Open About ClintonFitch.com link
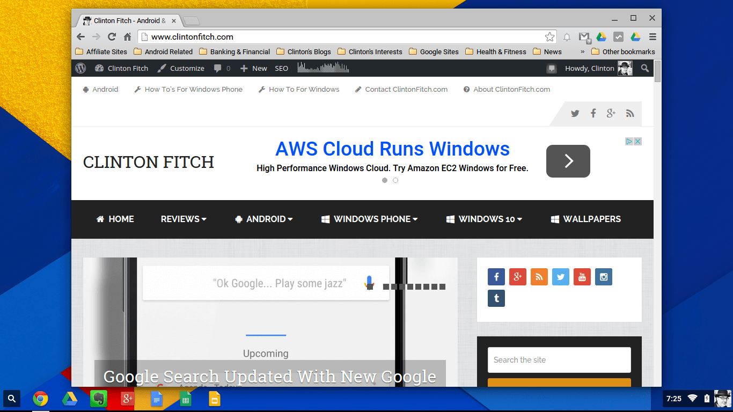Screen dimensions: 733x412 [x=507, y=90]
